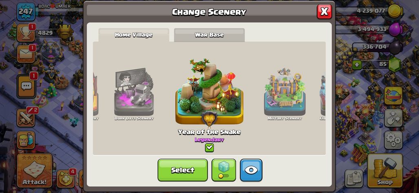Image resolution: width=419 pixels, height=193 pixels.
Task: Open the trophy league icon
Action: tap(26, 33)
